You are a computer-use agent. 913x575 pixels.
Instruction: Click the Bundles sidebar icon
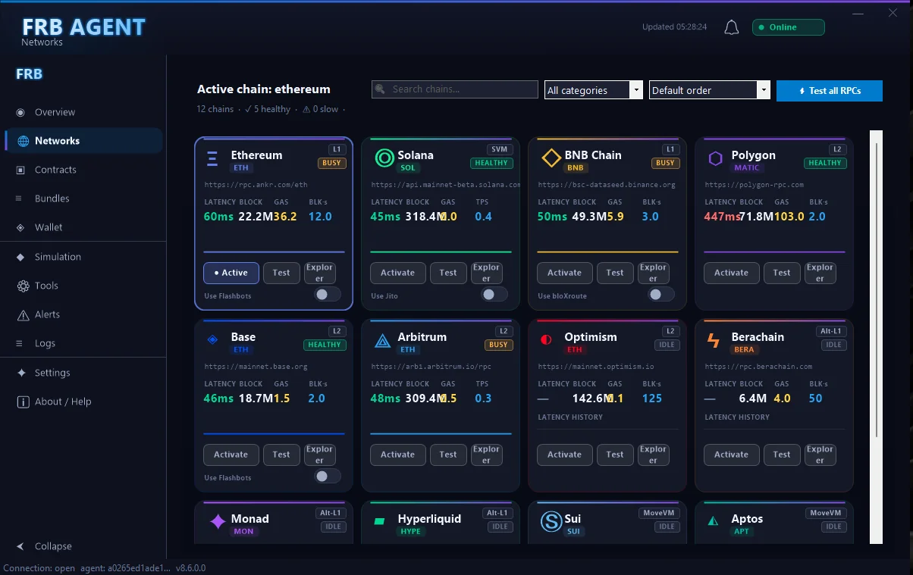pos(18,198)
